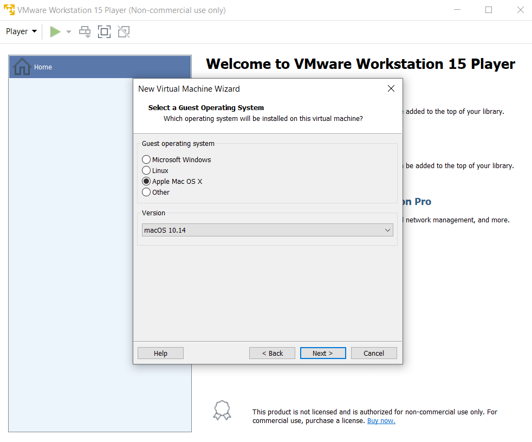
Task: Close the wizard dialog with X
Action: (x=391, y=89)
